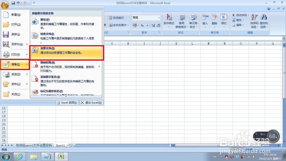Open the number format (常规) dropdown

tap(159, 18)
